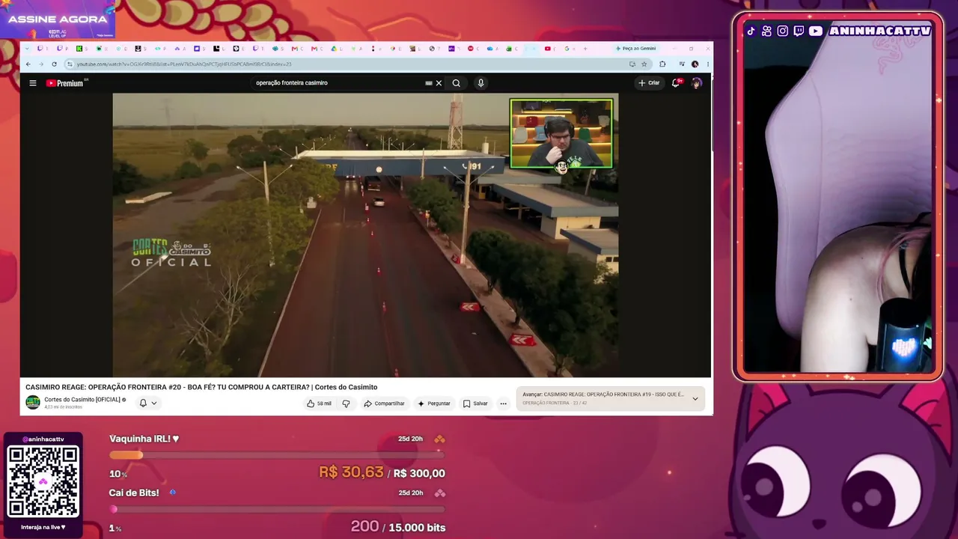Clear the YouTube search query
958x539 pixels.
(x=439, y=83)
